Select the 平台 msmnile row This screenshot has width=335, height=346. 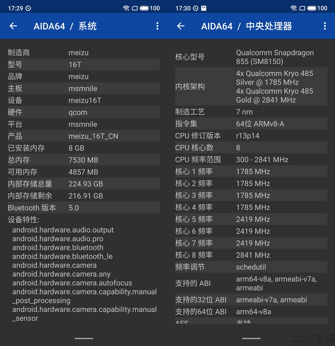(84, 124)
